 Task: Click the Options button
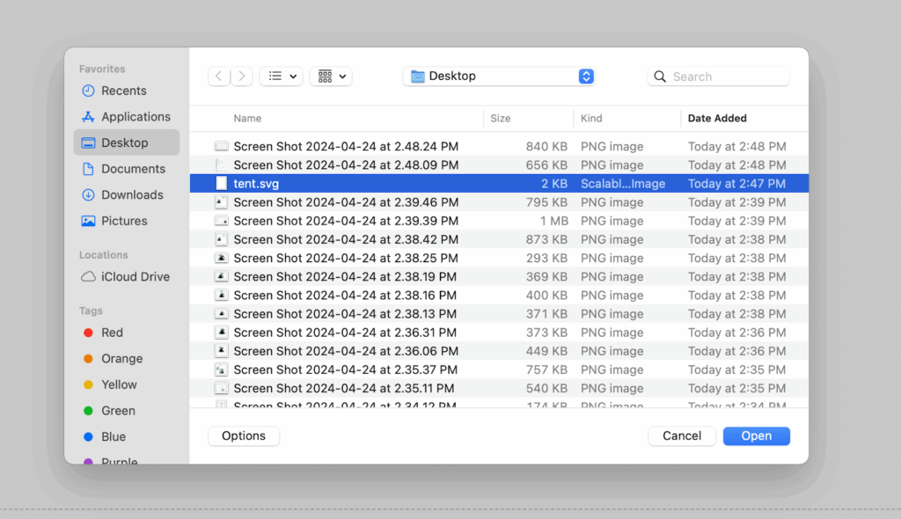[244, 436]
